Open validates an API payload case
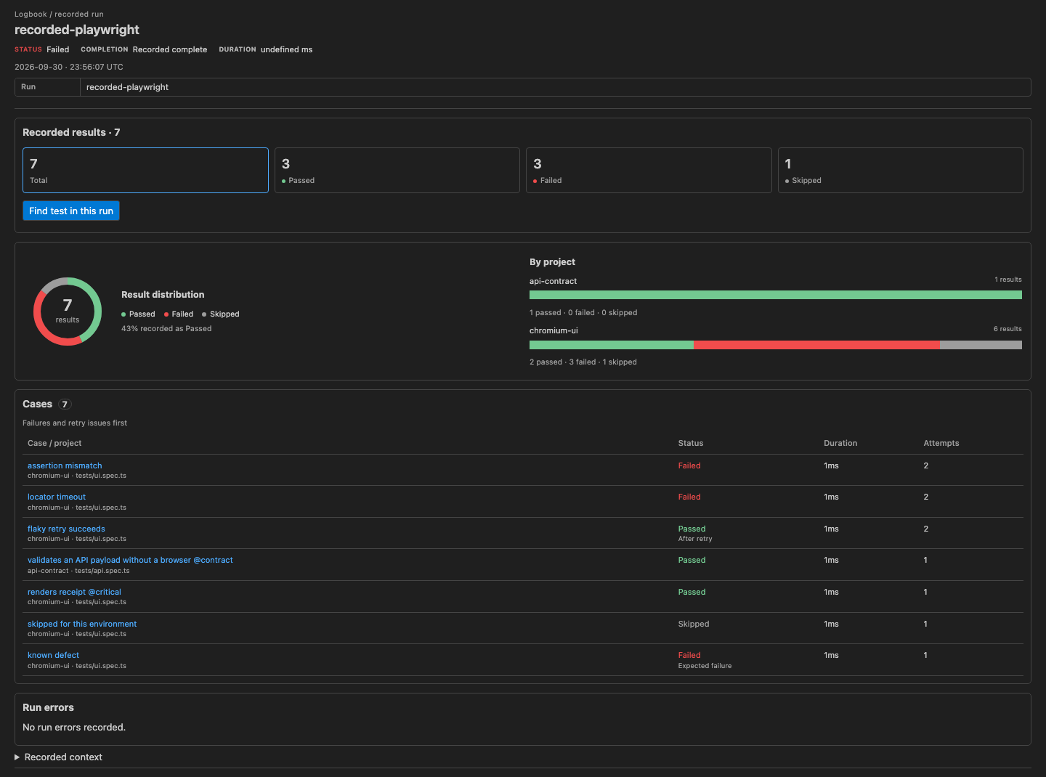Image resolution: width=1046 pixels, height=777 pixels. click(x=130, y=560)
